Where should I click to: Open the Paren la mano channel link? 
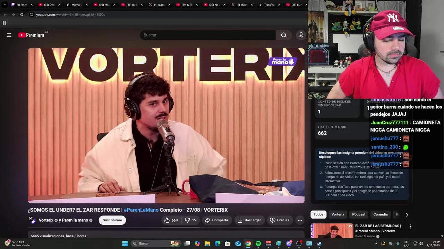coord(75,220)
